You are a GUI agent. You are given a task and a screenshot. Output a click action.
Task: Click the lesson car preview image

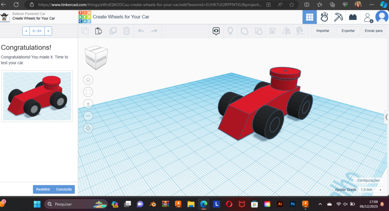point(37,96)
